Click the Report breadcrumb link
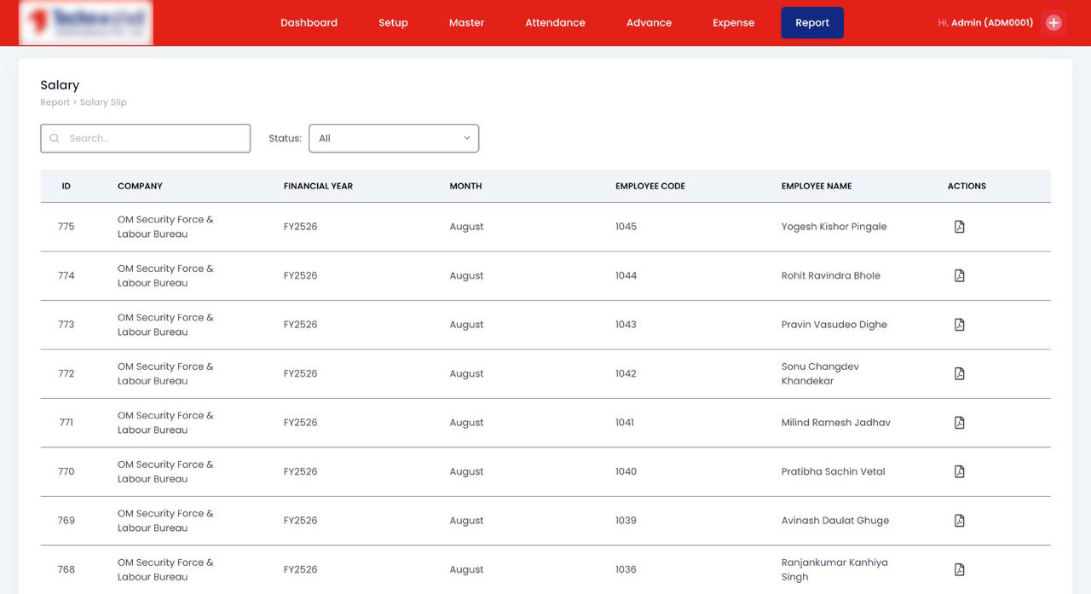The width and height of the screenshot is (1091, 594). pos(55,102)
